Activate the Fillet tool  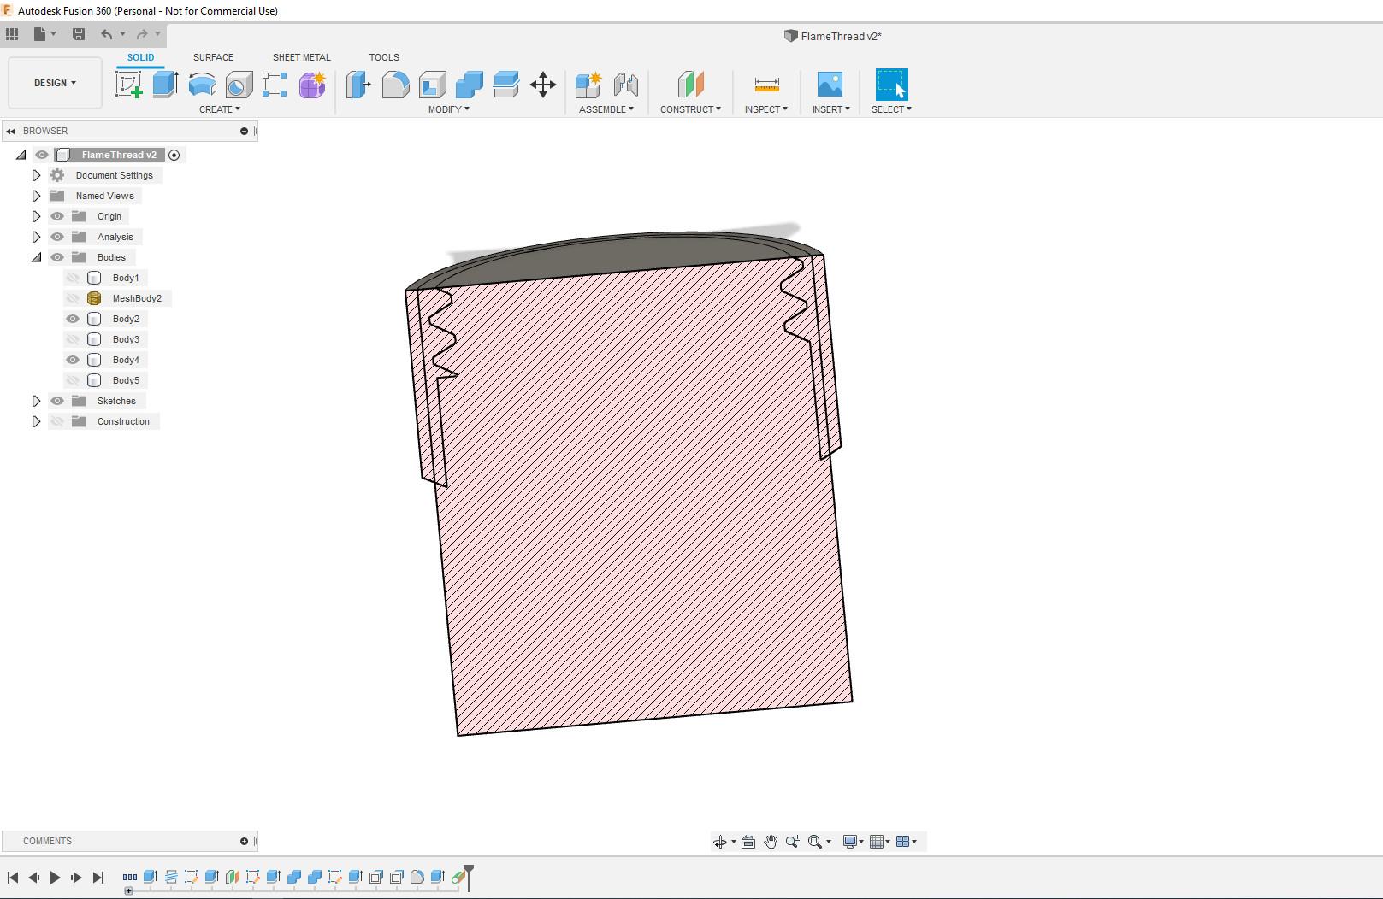[x=395, y=85]
